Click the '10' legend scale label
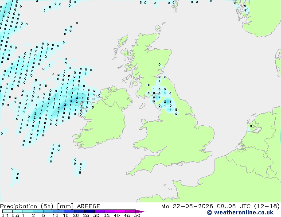281x217 pixels. [55, 215]
